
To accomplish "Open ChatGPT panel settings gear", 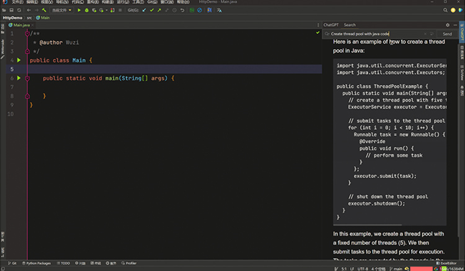I will click(448, 25).
